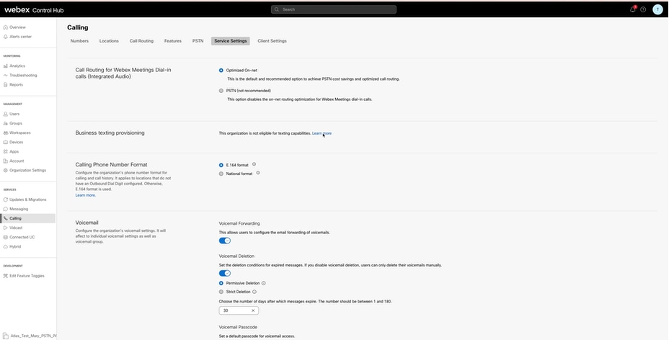Image resolution: width=669 pixels, height=340 pixels.
Task: Open the user profile avatar
Action: click(x=657, y=9)
